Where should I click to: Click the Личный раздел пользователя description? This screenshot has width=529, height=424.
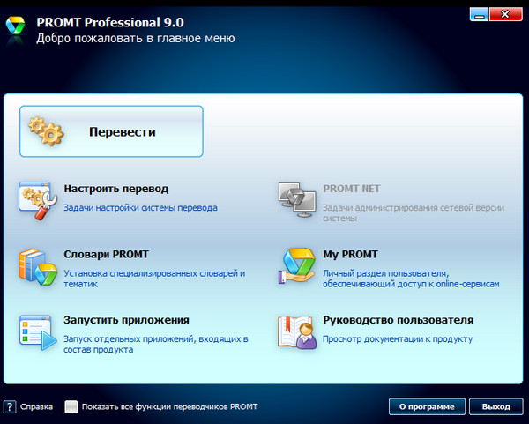[411, 279]
